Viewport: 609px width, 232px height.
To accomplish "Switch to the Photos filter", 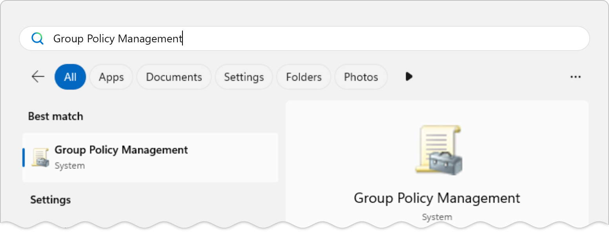I will [361, 77].
